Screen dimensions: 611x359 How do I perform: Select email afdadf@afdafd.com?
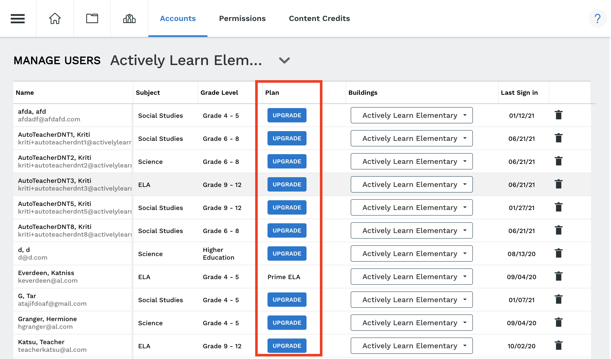coord(49,119)
